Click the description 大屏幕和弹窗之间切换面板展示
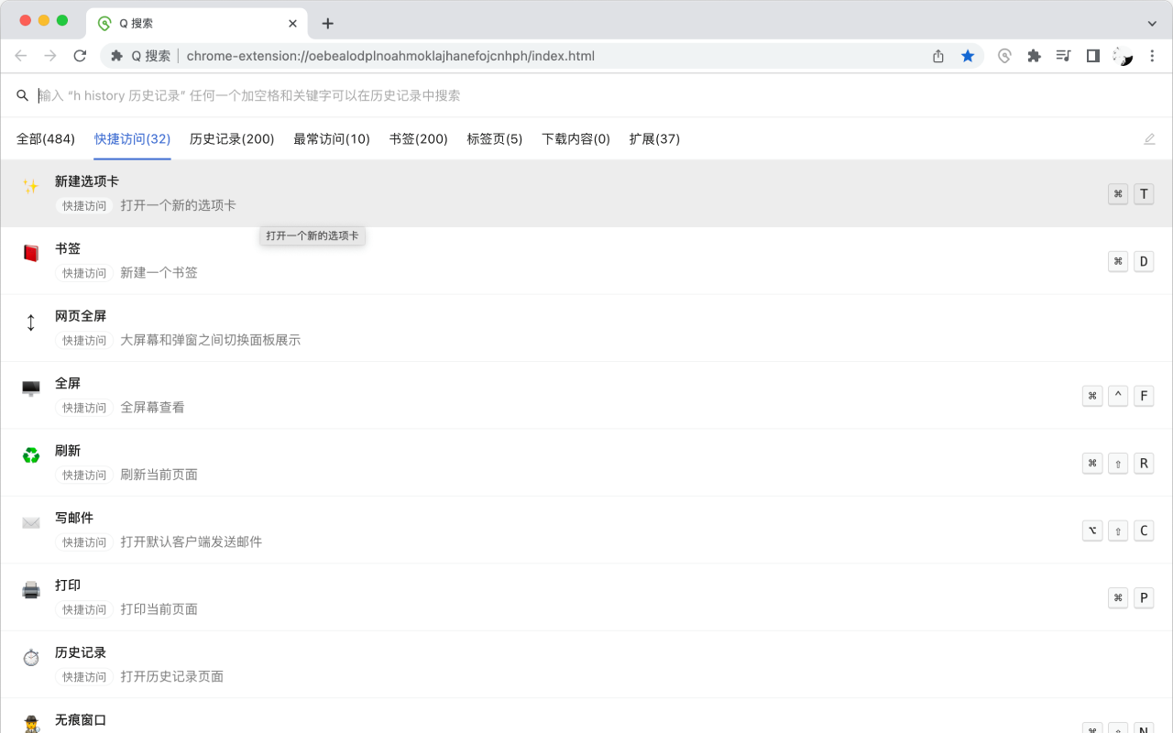The height and width of the screenshot is (733, 1173). point(211,340)
